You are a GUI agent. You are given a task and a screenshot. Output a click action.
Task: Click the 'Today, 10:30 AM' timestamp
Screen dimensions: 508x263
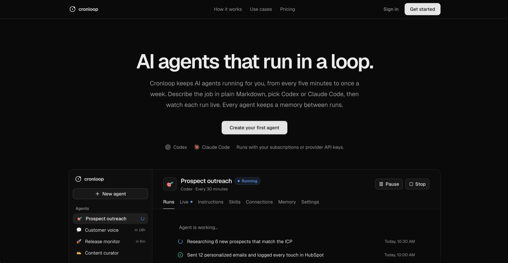tap(400, 241)
